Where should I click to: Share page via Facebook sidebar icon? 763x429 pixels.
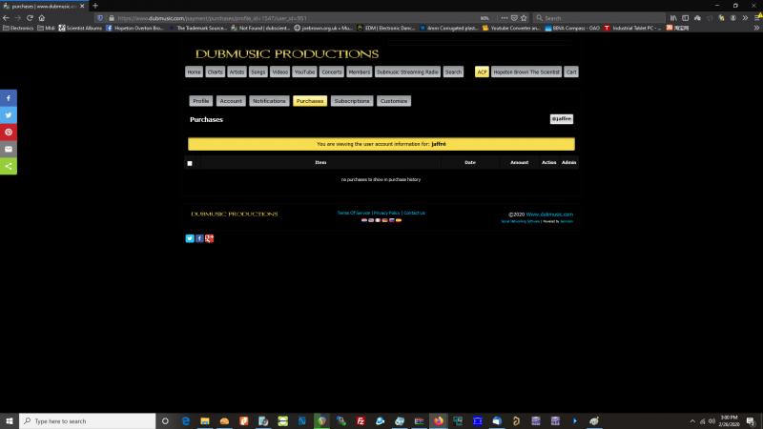pos(9,98)
